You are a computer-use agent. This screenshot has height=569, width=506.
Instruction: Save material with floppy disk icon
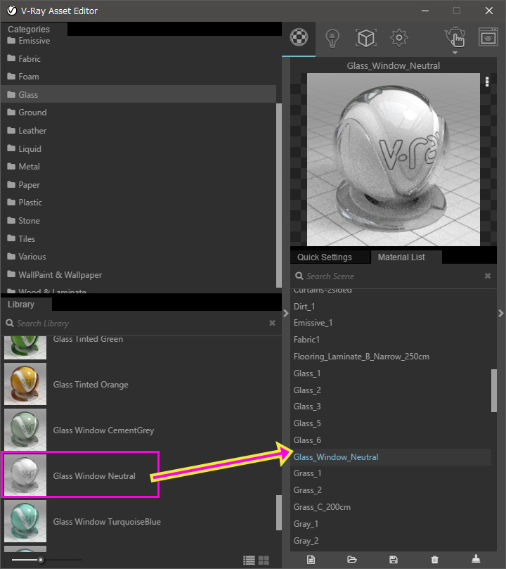click(x=394, y=560)
